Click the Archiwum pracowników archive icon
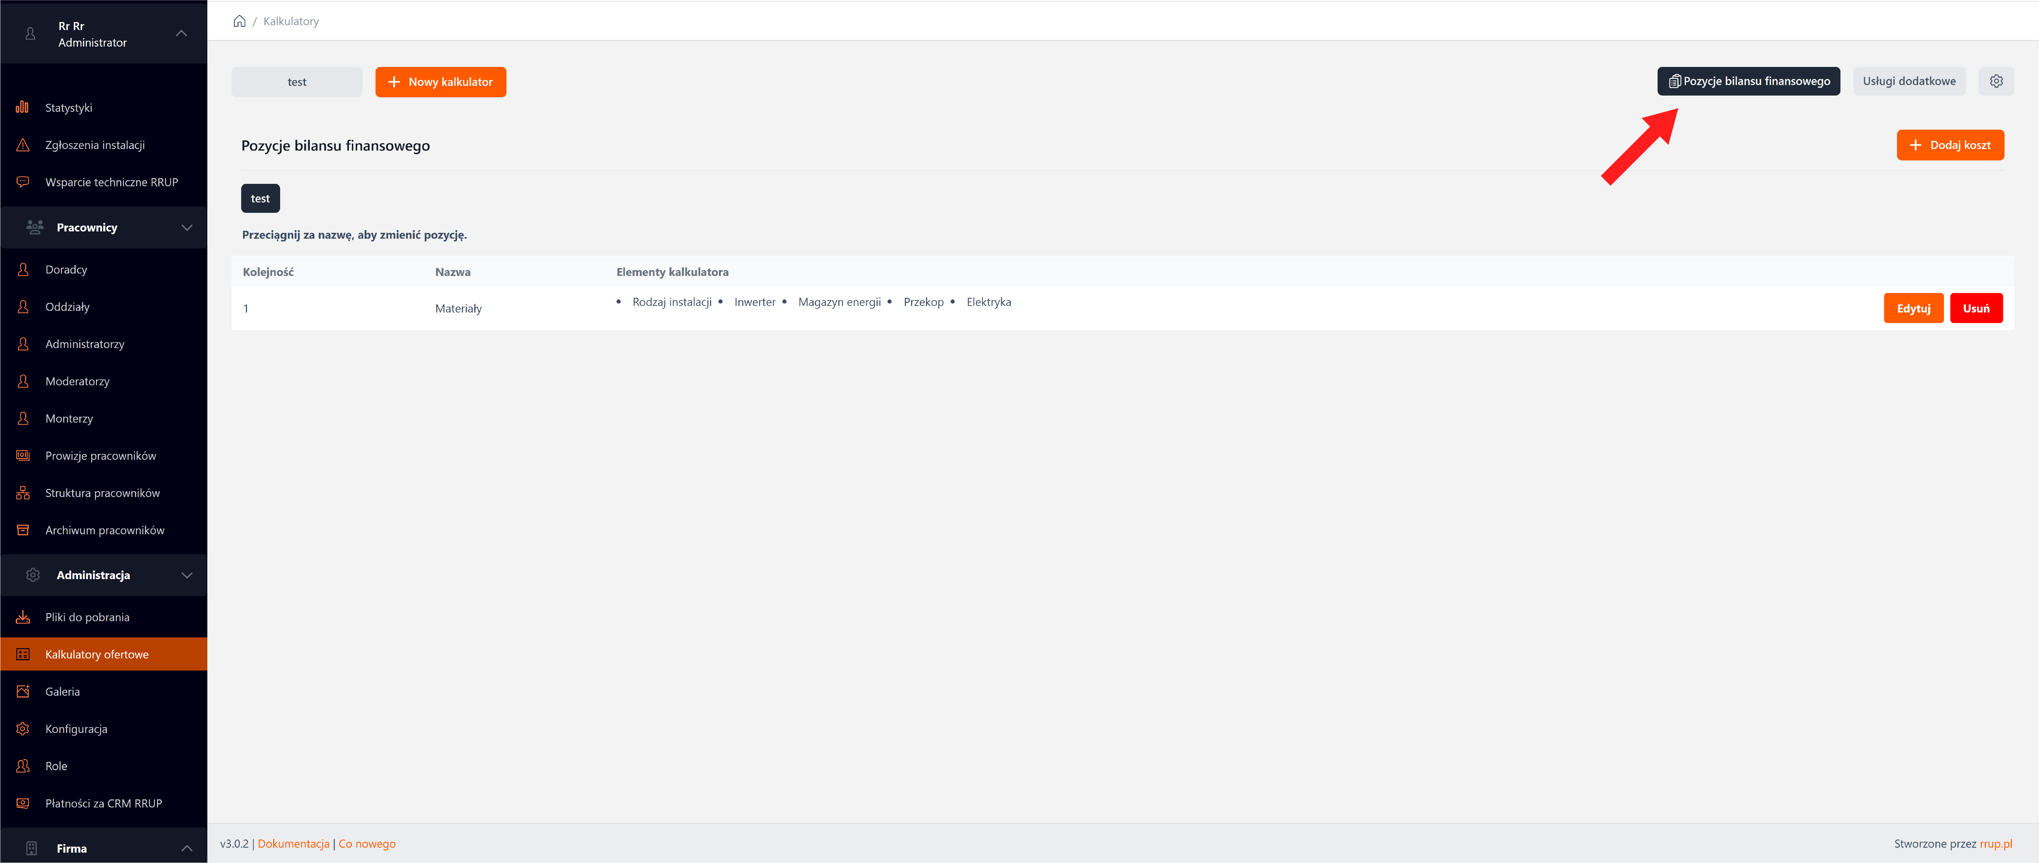This screenshot has height=863, width=2039. [22, 530]
